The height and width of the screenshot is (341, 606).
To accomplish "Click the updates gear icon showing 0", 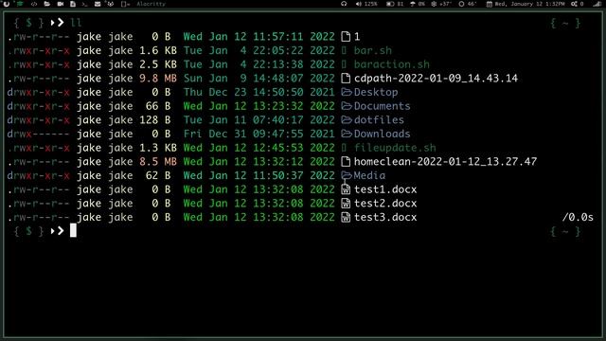I will (x=574, y=4).
